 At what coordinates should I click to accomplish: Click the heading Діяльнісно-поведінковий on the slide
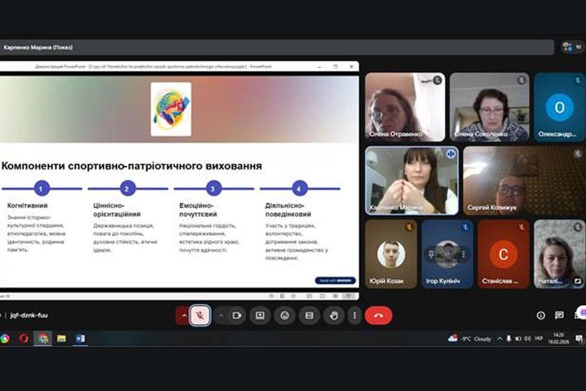[x=288, y=210]
